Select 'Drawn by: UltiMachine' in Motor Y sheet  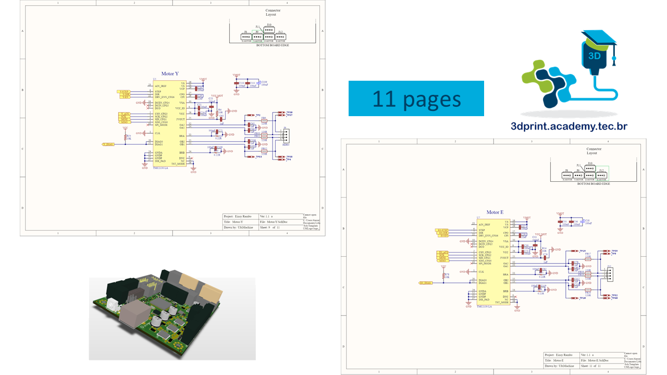coord(240,227)
